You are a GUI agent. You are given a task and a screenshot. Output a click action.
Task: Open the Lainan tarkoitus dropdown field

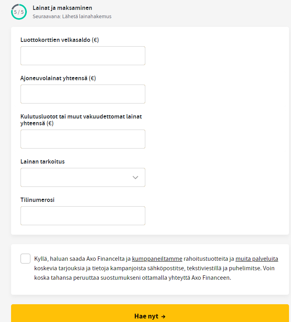[x=83, y=177]
